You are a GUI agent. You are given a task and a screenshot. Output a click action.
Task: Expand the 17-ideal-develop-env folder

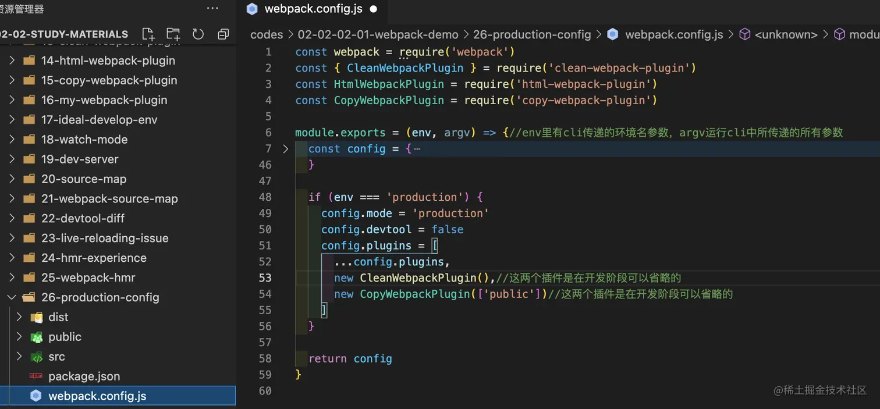pyautogui.click(x=12, y=120)
